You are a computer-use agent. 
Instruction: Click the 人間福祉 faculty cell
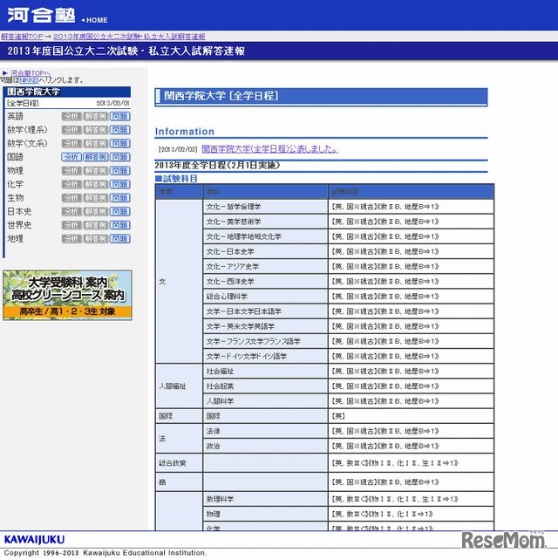coord(179,386)
